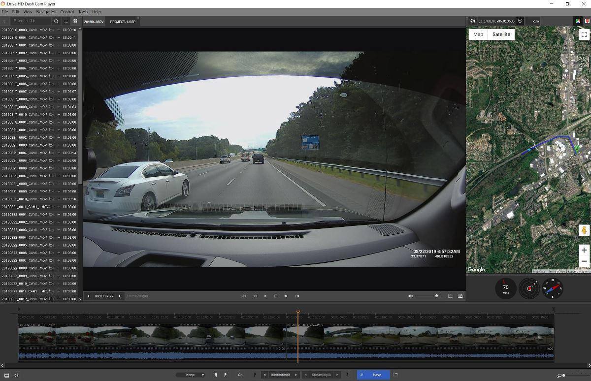Switch file list to list view
The image size is (591, 381).
click(x=66, y=21)
